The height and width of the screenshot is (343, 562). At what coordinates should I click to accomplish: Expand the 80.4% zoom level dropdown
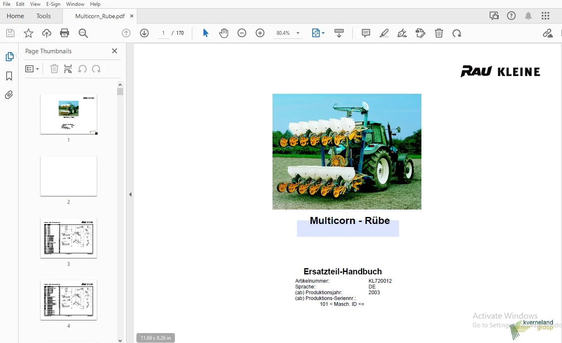298,33
